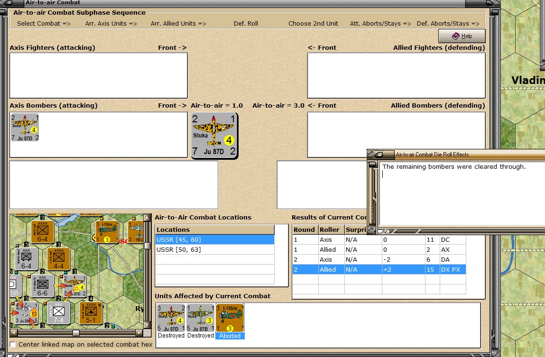
Task: Select the orange 5-1 corps counter
Action: 91,313
